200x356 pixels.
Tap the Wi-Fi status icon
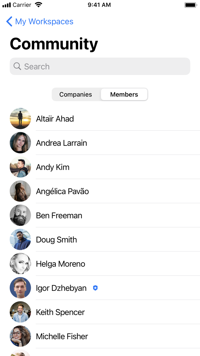click(38, 5)
